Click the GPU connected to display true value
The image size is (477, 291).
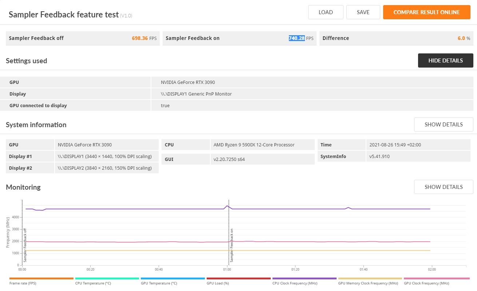165,106
